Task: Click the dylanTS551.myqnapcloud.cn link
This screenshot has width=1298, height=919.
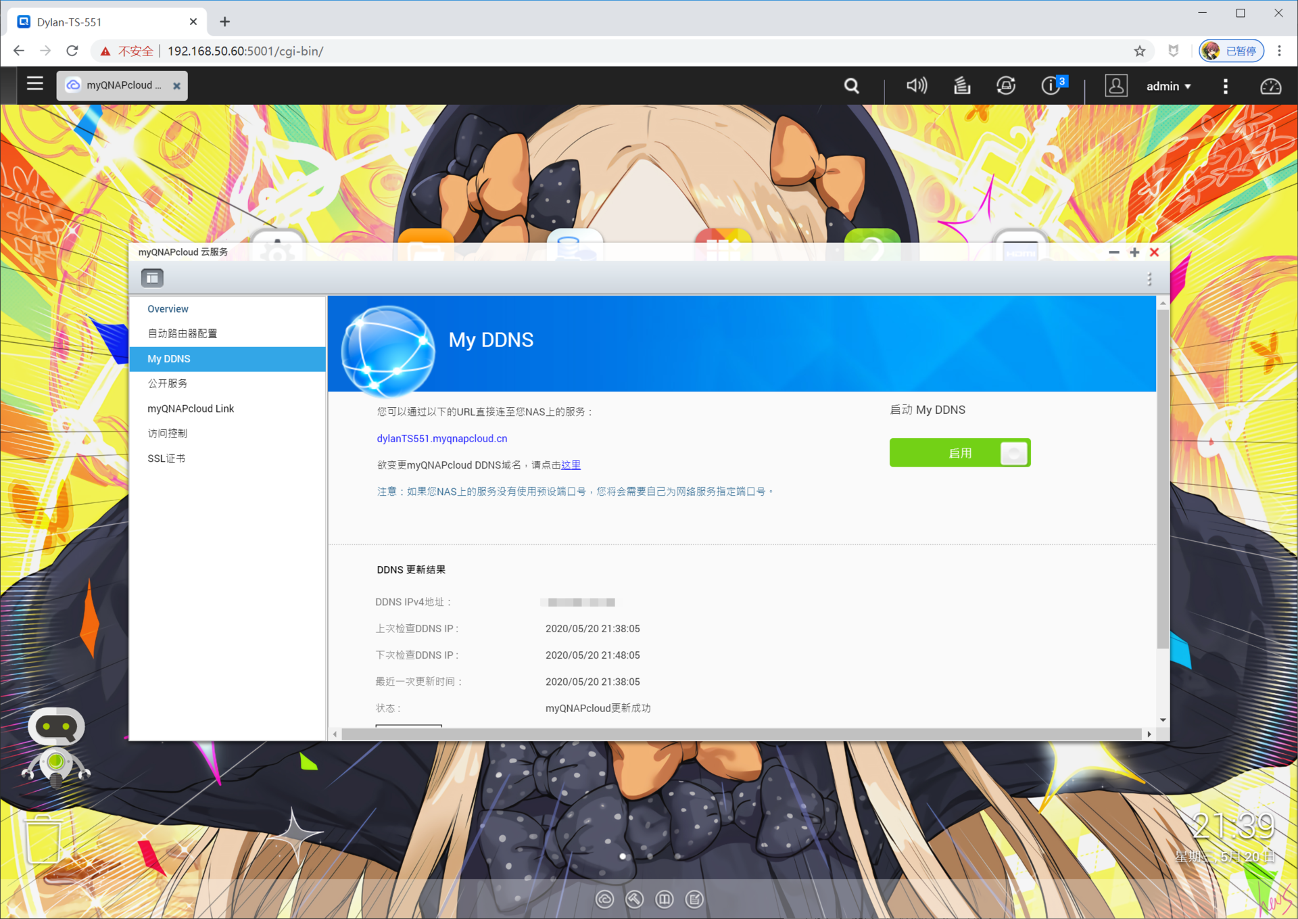Action: (x=441, y=439)
